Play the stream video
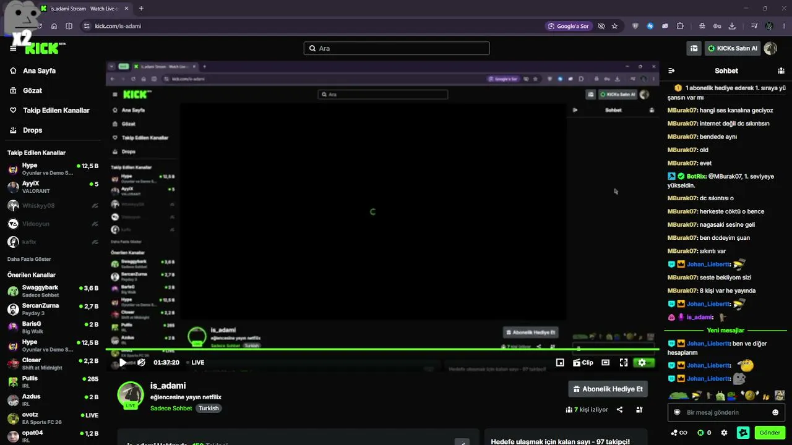Viewport: 792px width, 445px height. point(123,363)
